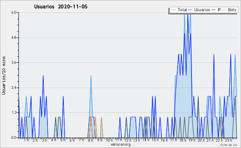Click the light blue Total peak at 8 h
241x148 pixels.
[91, 76]
